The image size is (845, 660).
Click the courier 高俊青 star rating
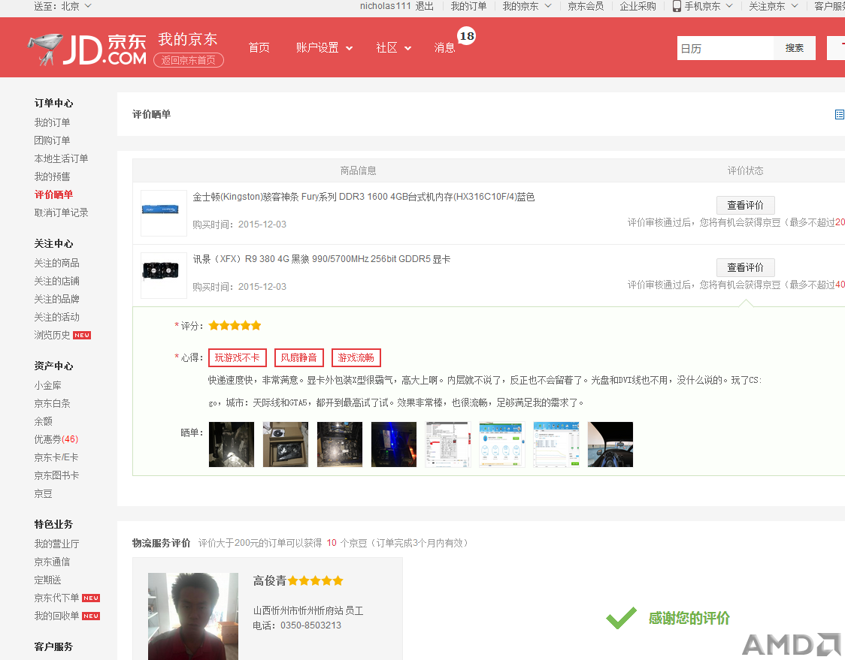click(x=315, y=581)
